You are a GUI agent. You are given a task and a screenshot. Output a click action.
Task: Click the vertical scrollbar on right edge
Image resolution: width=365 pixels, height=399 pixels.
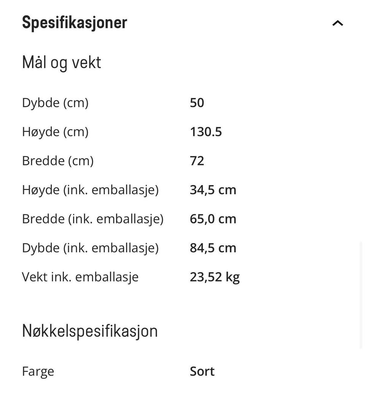(x=361, y=295)
